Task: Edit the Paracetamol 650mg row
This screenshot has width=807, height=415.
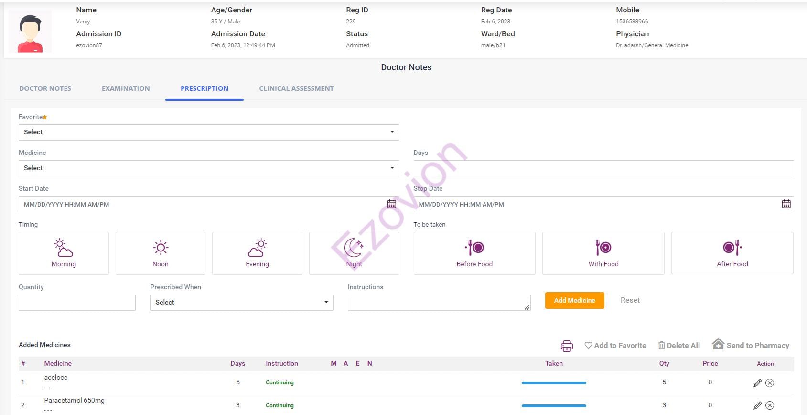Action: (757, 405)
